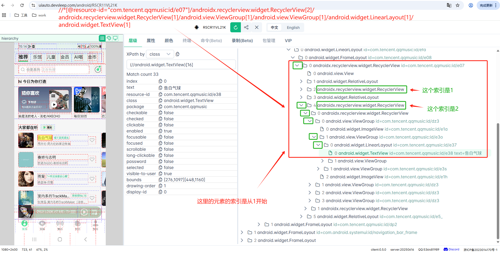Switch to the 属性 tab
The width and height of the screenshot is (500, 253).
[151, 40]
